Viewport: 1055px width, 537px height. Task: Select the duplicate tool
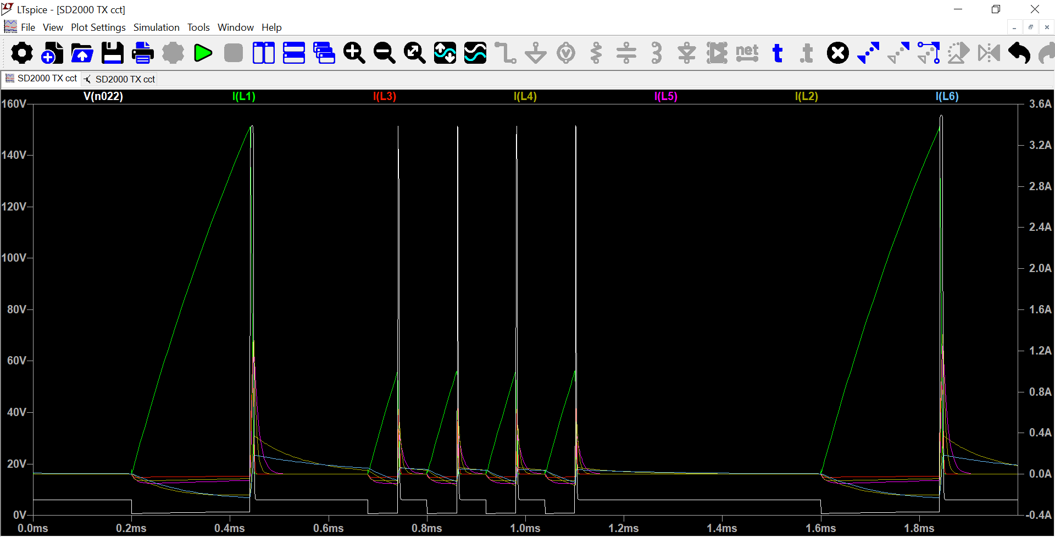868,53
